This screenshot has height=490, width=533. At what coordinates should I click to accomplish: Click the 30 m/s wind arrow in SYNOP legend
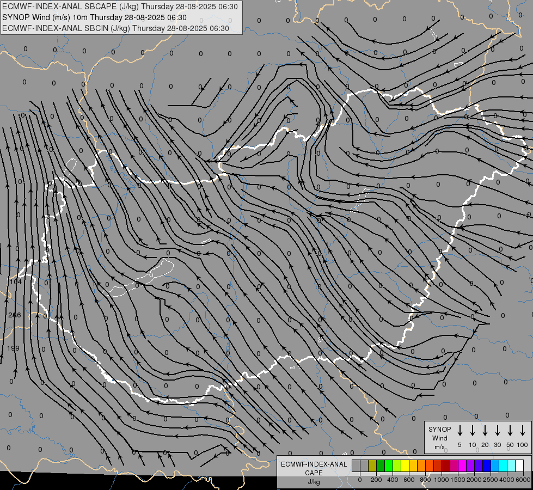497,430
